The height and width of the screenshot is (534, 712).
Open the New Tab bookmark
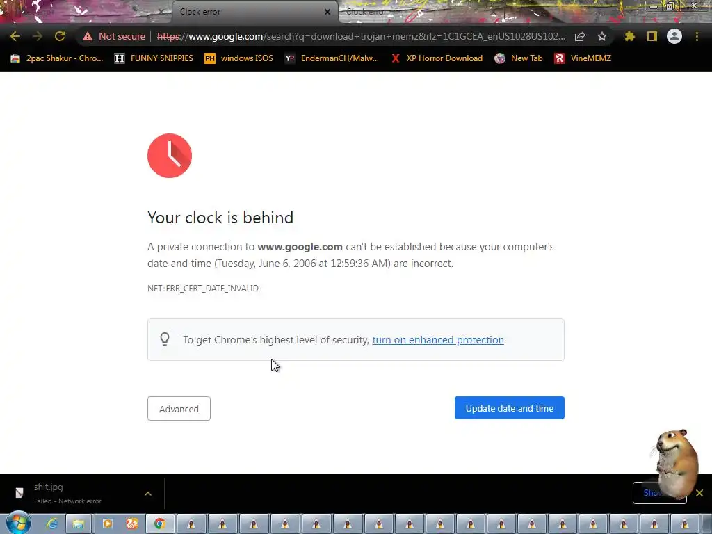click(x=519, y=58)
